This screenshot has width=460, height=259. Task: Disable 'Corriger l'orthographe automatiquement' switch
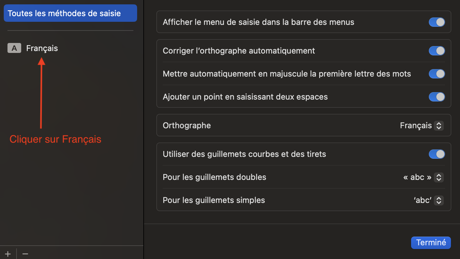[437, 51]
